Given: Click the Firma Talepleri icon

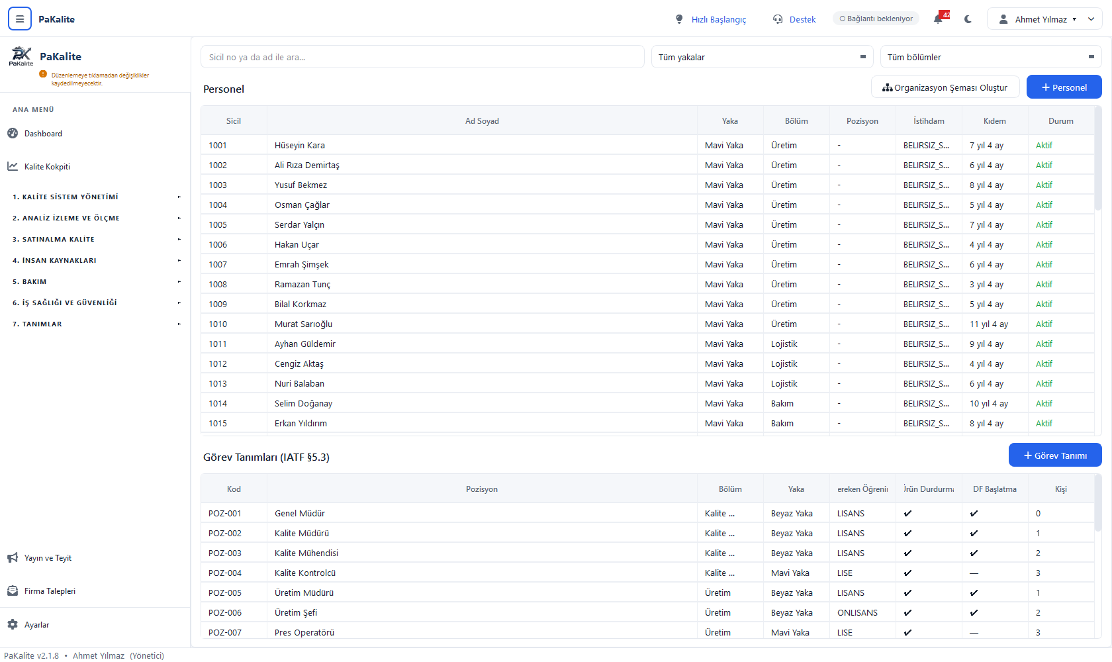Looking at the screenshot, I should pyautogui.click(x=13, y=591).
